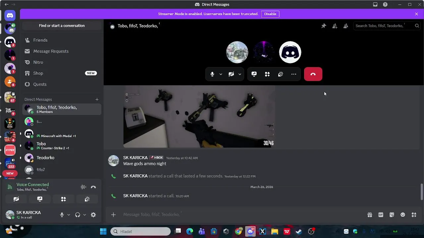Click the Hľadať taskbar search box
The image size is (424, 238).
140,231
